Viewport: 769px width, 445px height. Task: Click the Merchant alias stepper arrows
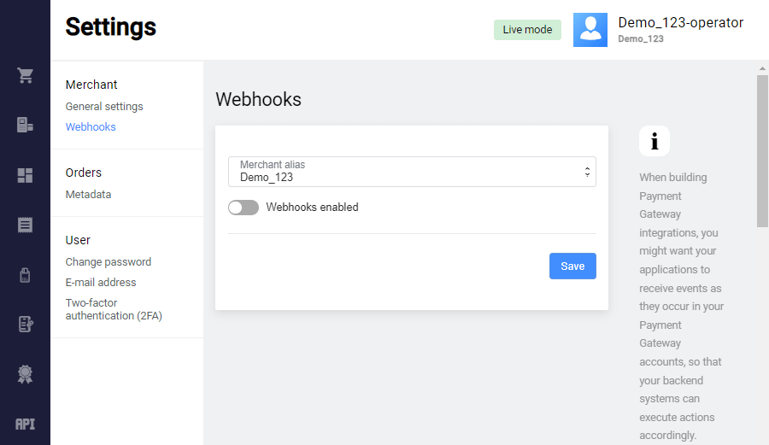587,172
